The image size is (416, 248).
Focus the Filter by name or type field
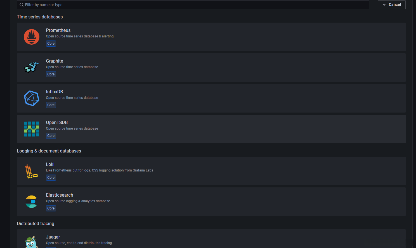click(x=193, y=5)
